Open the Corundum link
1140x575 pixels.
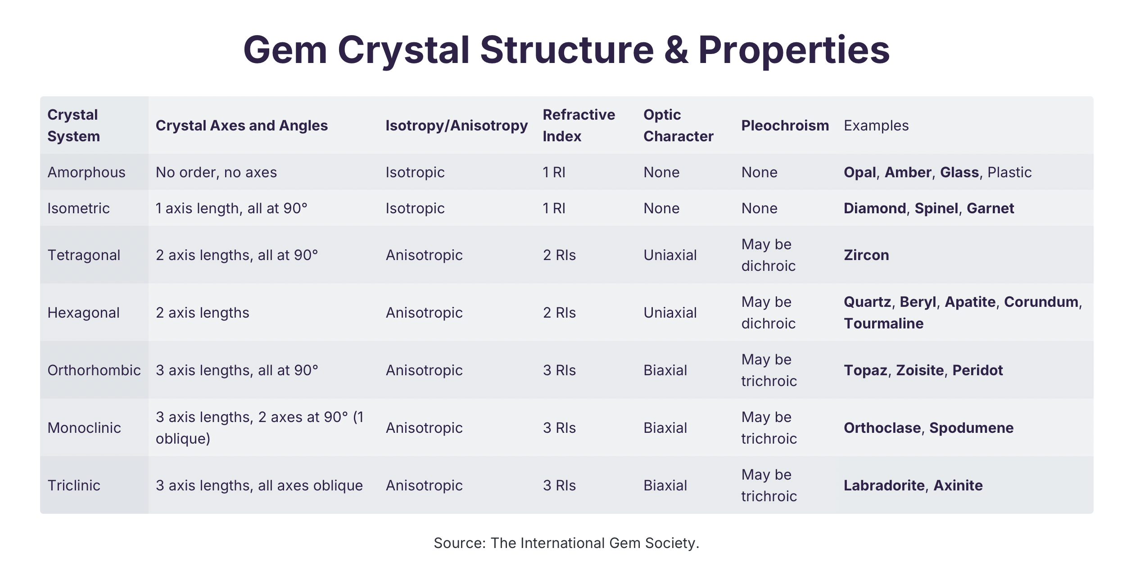pos(1041,302)
